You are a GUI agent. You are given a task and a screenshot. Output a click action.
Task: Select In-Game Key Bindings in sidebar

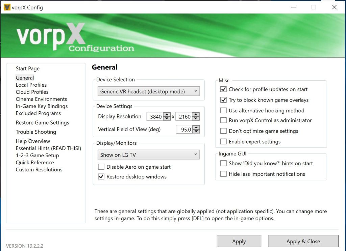coord(42,106)
